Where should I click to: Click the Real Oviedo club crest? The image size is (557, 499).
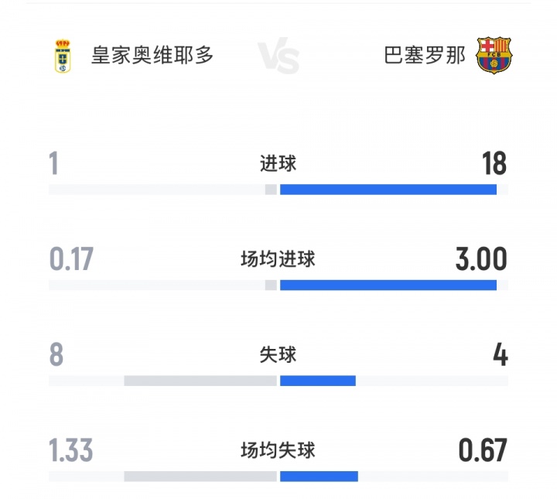(63, 56)
